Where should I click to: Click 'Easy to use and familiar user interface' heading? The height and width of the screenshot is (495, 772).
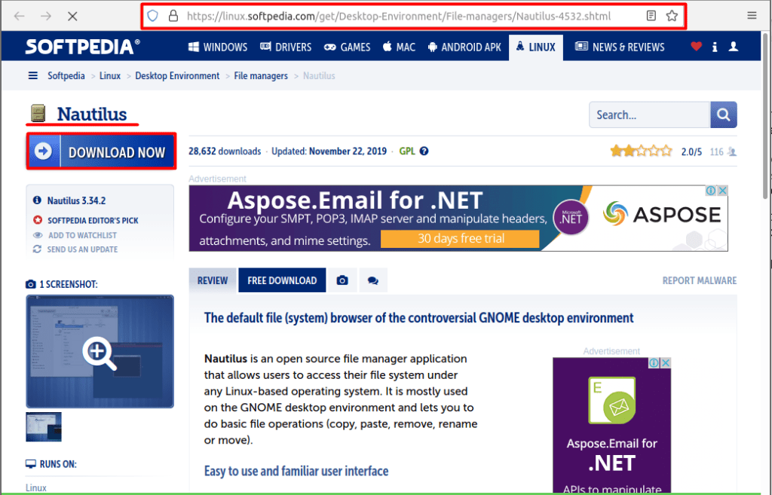pyautogui.click(x=296, y=471)
